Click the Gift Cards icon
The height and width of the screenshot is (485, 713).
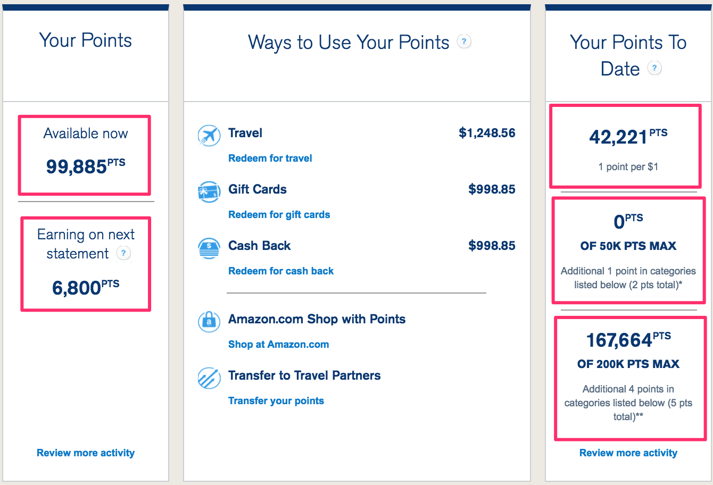point(209,192)
